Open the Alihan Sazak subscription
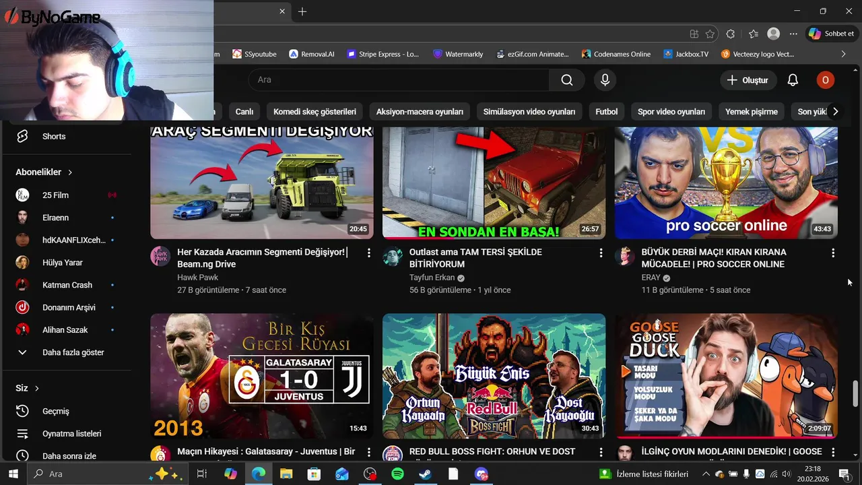The image size is (862, 485). [65, 330]
